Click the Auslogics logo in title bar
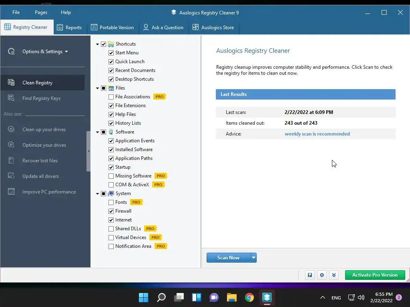Image resolution: width=410 pixels, height=307 pixels. [174, 12]
